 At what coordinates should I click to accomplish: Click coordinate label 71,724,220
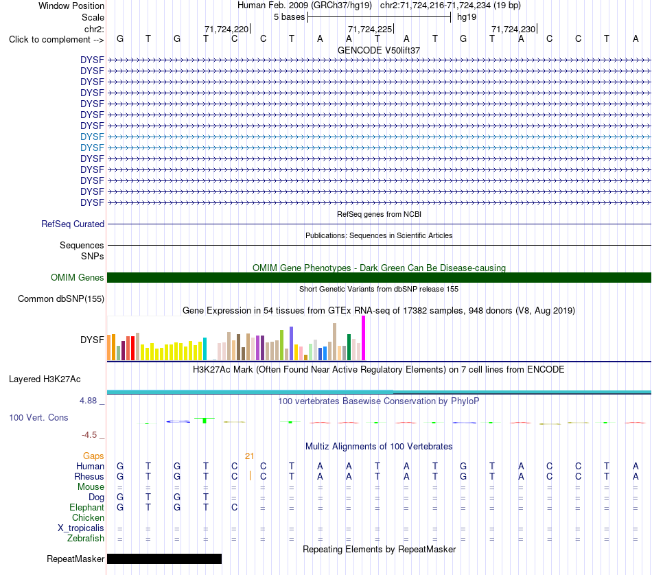(226, 29)
